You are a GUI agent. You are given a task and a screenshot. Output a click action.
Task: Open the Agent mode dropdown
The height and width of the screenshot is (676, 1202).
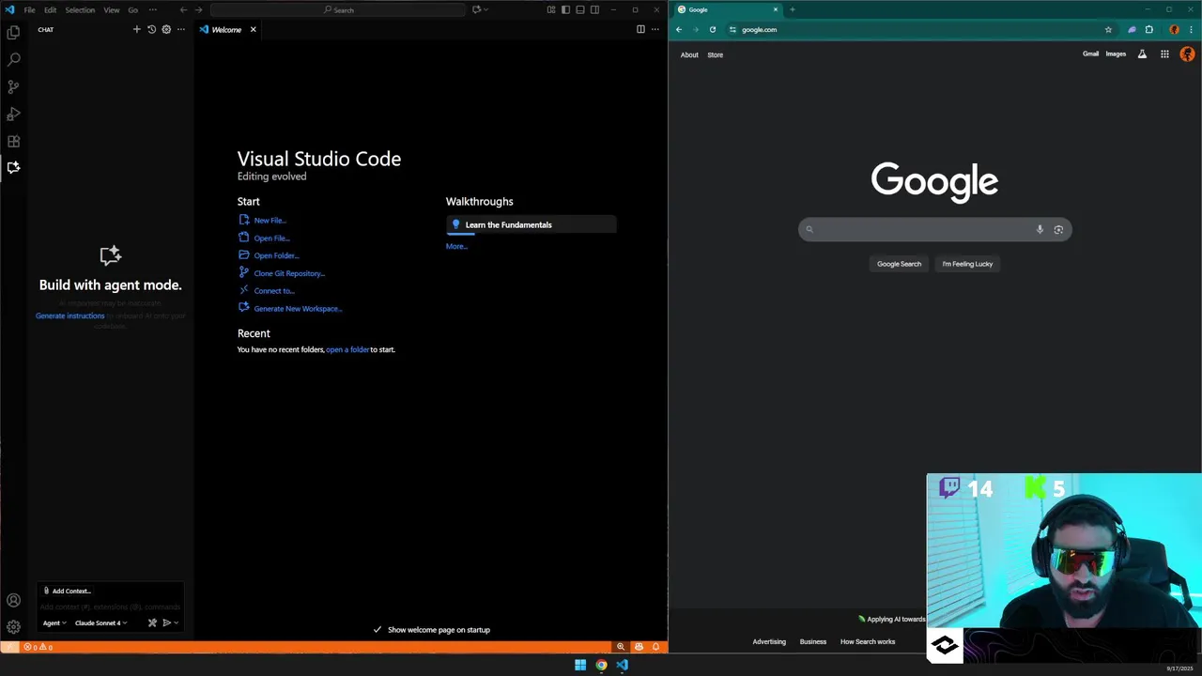click(54, 622)
